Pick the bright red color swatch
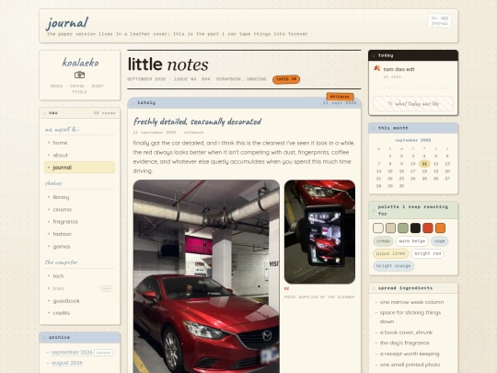Viewport: 497px width, 373px height. point(428,227)
